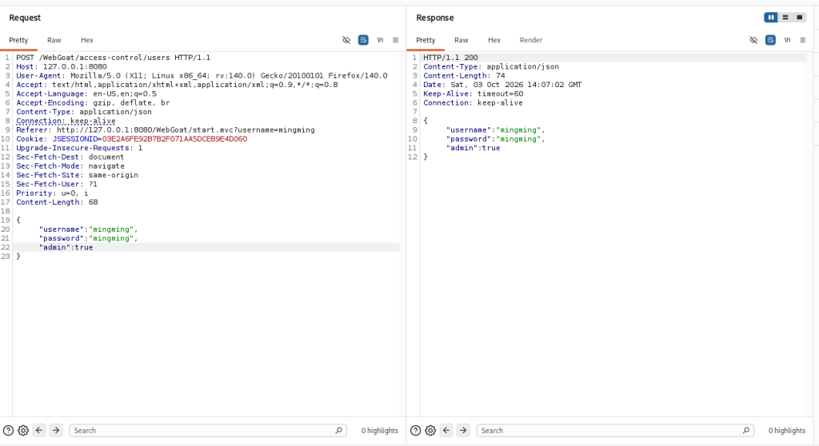
Task: Click "admin":true in Request body
Action: pyautogui.click(x=66, y=248)
